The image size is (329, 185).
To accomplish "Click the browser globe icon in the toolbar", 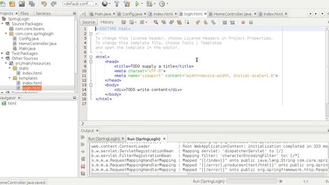I will coord(105,4).
